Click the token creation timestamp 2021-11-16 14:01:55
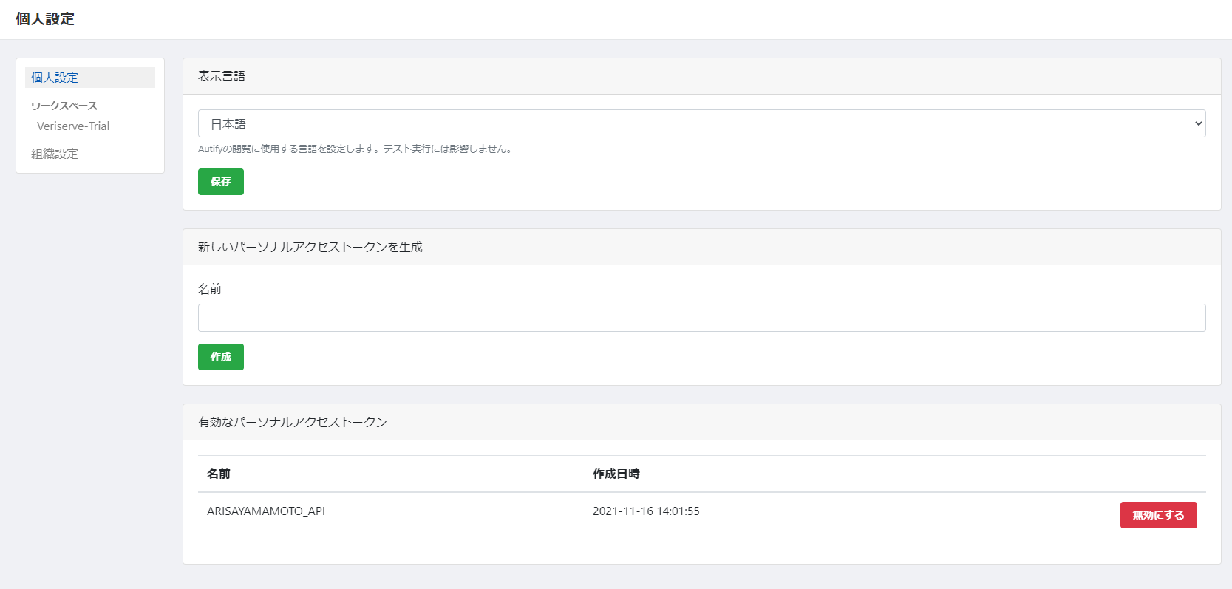Image resolution: width=1232 pixels, height=589 pixels. tap(646, 511)
